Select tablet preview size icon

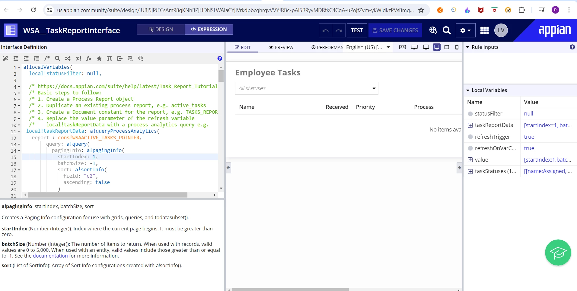[x=447, y=47]
